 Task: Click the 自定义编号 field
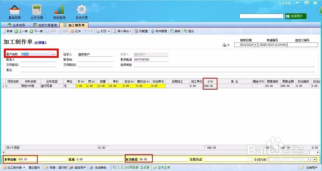(x=302, y=45)
